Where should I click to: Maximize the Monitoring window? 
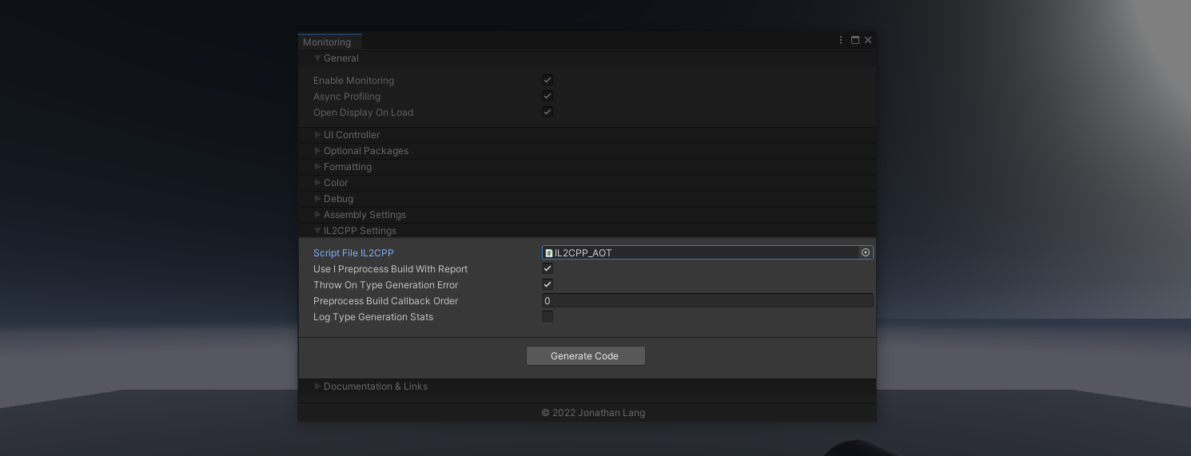click(854, 40)
